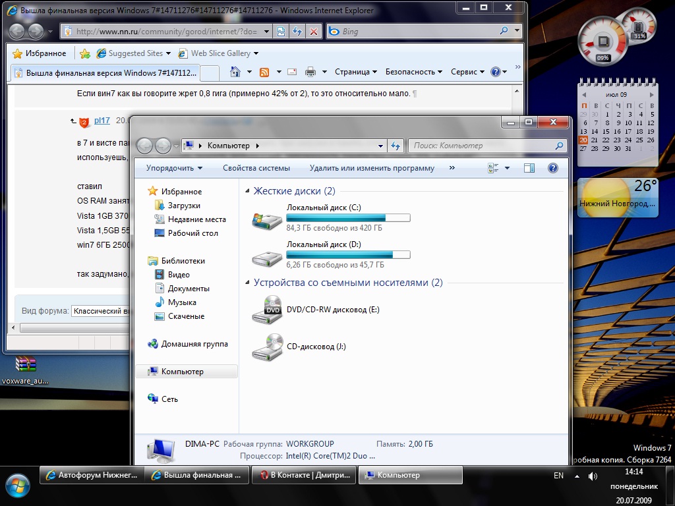The width and height of the screenshot is (675, 506).
Task: Toggle the Explorer preview pane icon
Action: click(529, 168)
